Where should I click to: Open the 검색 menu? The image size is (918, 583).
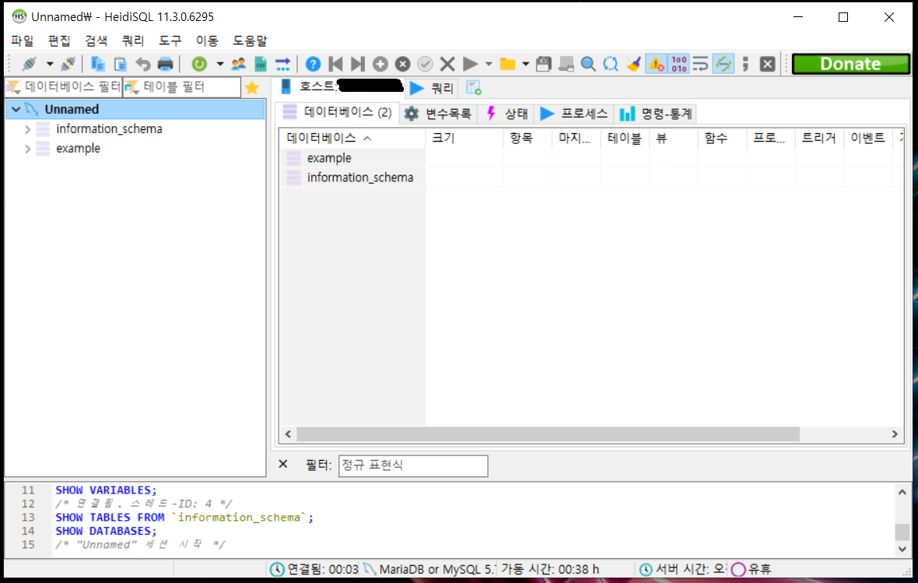96,40
